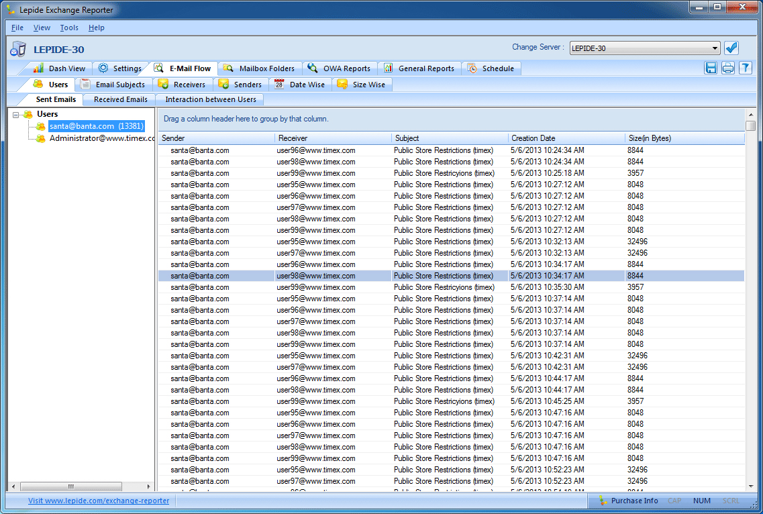The height and width of the screenshot is (514, 763).
Task: Open the View menu
Action: (x=42, y=28)
